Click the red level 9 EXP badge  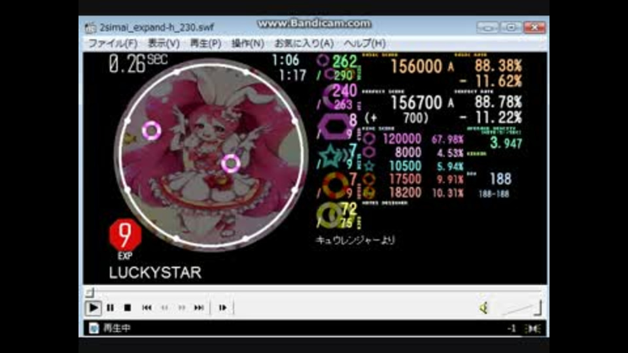[x=125, y=235]
